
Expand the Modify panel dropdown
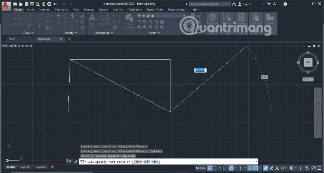click(x=70, y=33)
